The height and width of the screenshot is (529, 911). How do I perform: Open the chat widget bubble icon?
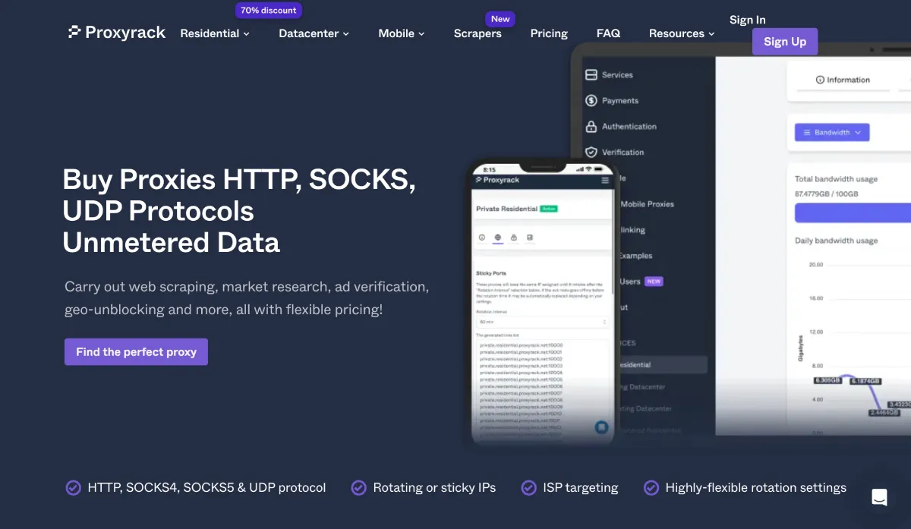pos(879,497)
